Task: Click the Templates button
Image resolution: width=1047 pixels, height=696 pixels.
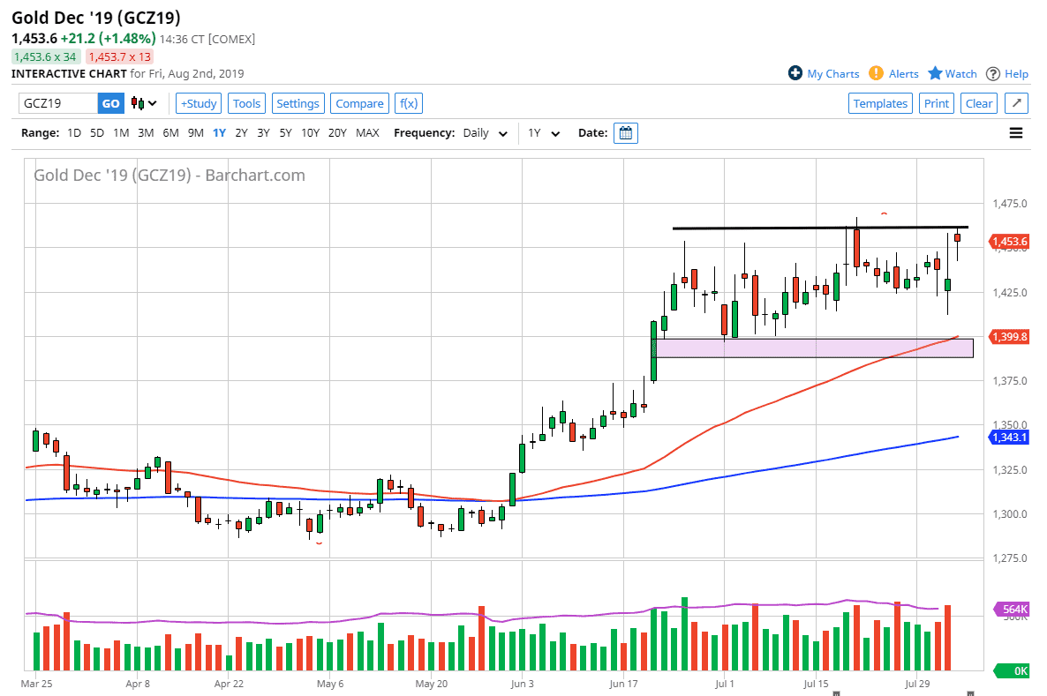Action: tap(880, 103)
